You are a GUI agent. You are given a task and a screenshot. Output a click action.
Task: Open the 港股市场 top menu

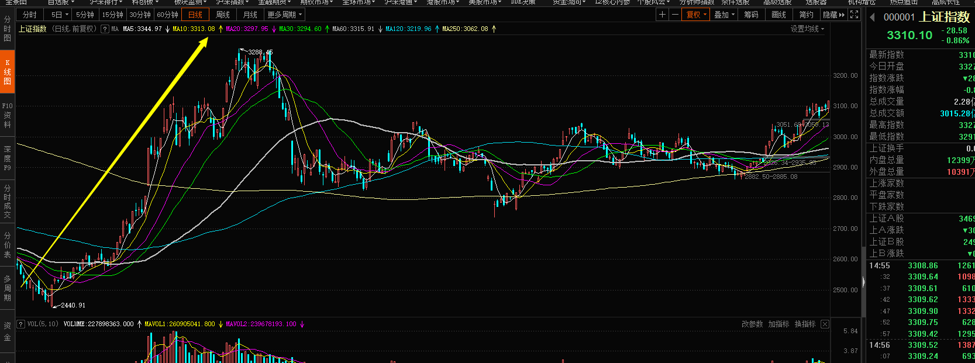(443, 2)
